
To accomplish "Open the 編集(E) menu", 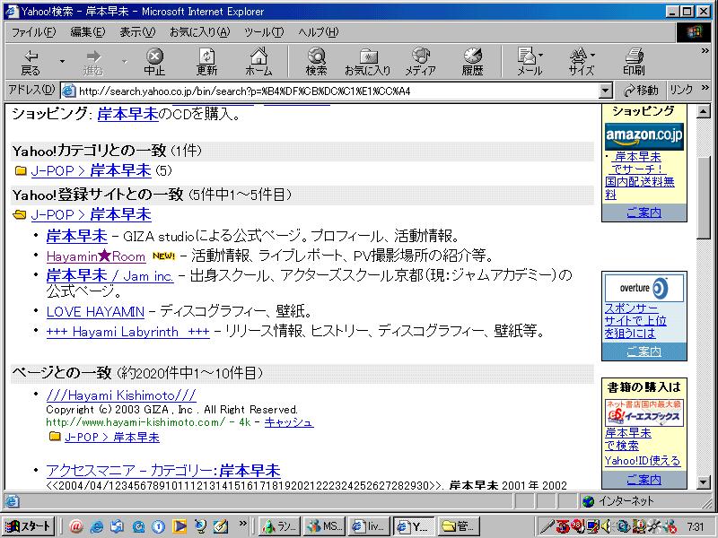I will click(87, 32).
